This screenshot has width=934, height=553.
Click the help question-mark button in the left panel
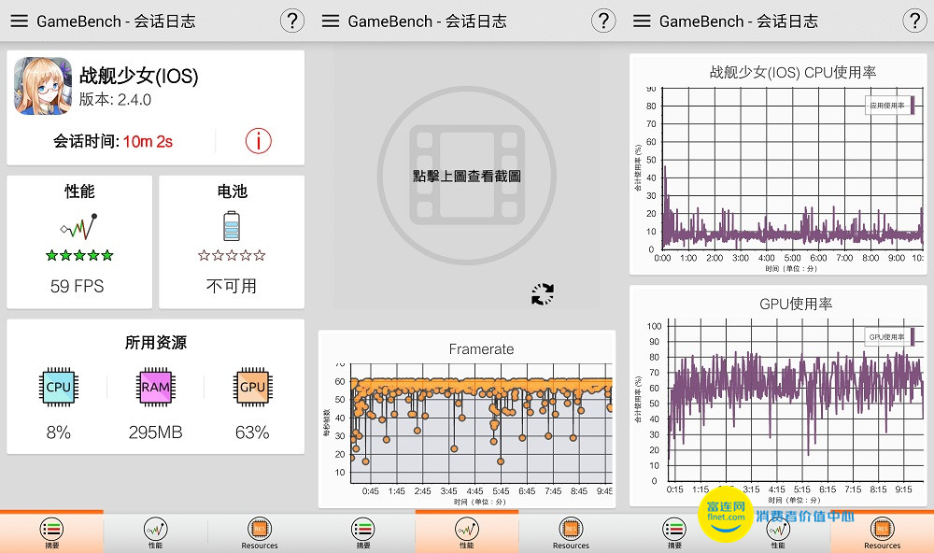[292, 20]
